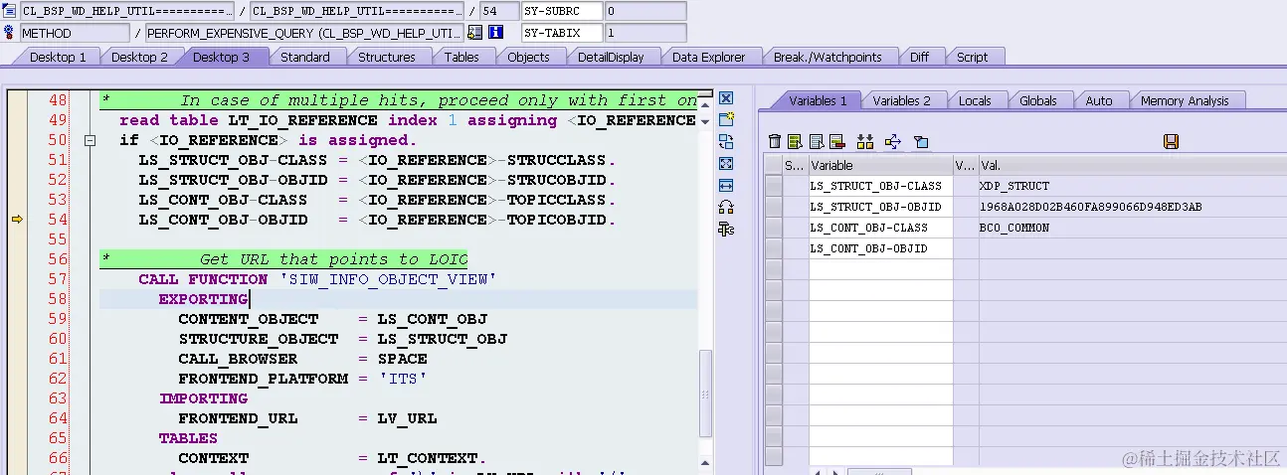The image size is (1287, 475).
Task: Switch to Auto tab
Action: [x=1099, y=100]
